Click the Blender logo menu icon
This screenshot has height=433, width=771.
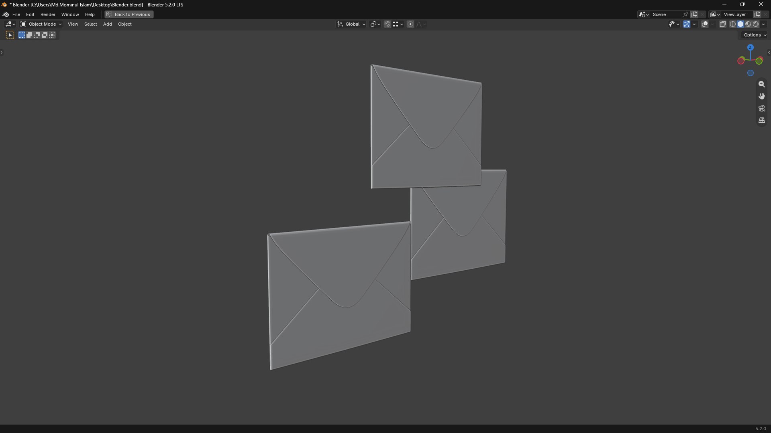tap(6, 14)
